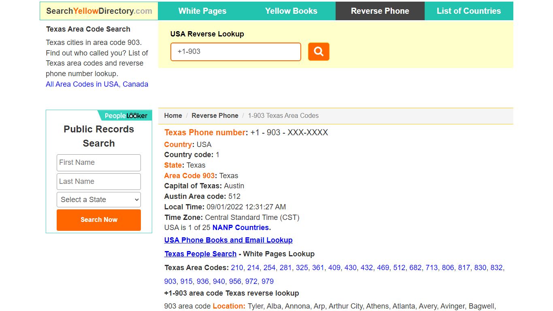Go to Home breadcrumb
The image size is (553, 311).
click(173, 115)
